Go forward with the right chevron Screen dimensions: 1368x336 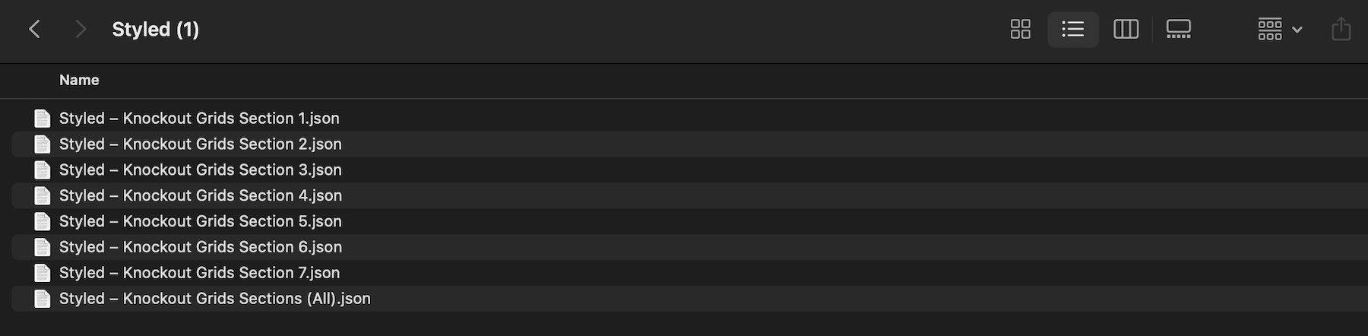81,30
